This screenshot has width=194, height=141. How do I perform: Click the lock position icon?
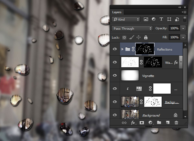(138, 37)
